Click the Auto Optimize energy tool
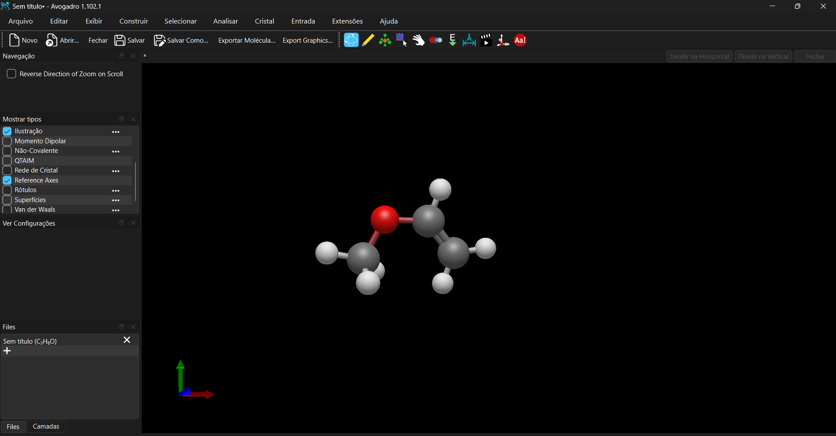Viewport: 836px width, 436px height. coord(452,40)
